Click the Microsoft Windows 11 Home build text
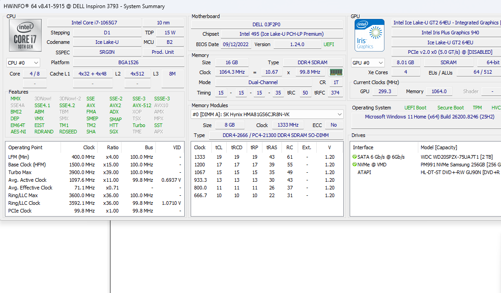501x293 pixels. (x=430, y=117)
